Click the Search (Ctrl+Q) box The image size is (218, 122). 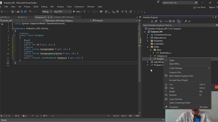click(180, 3)
